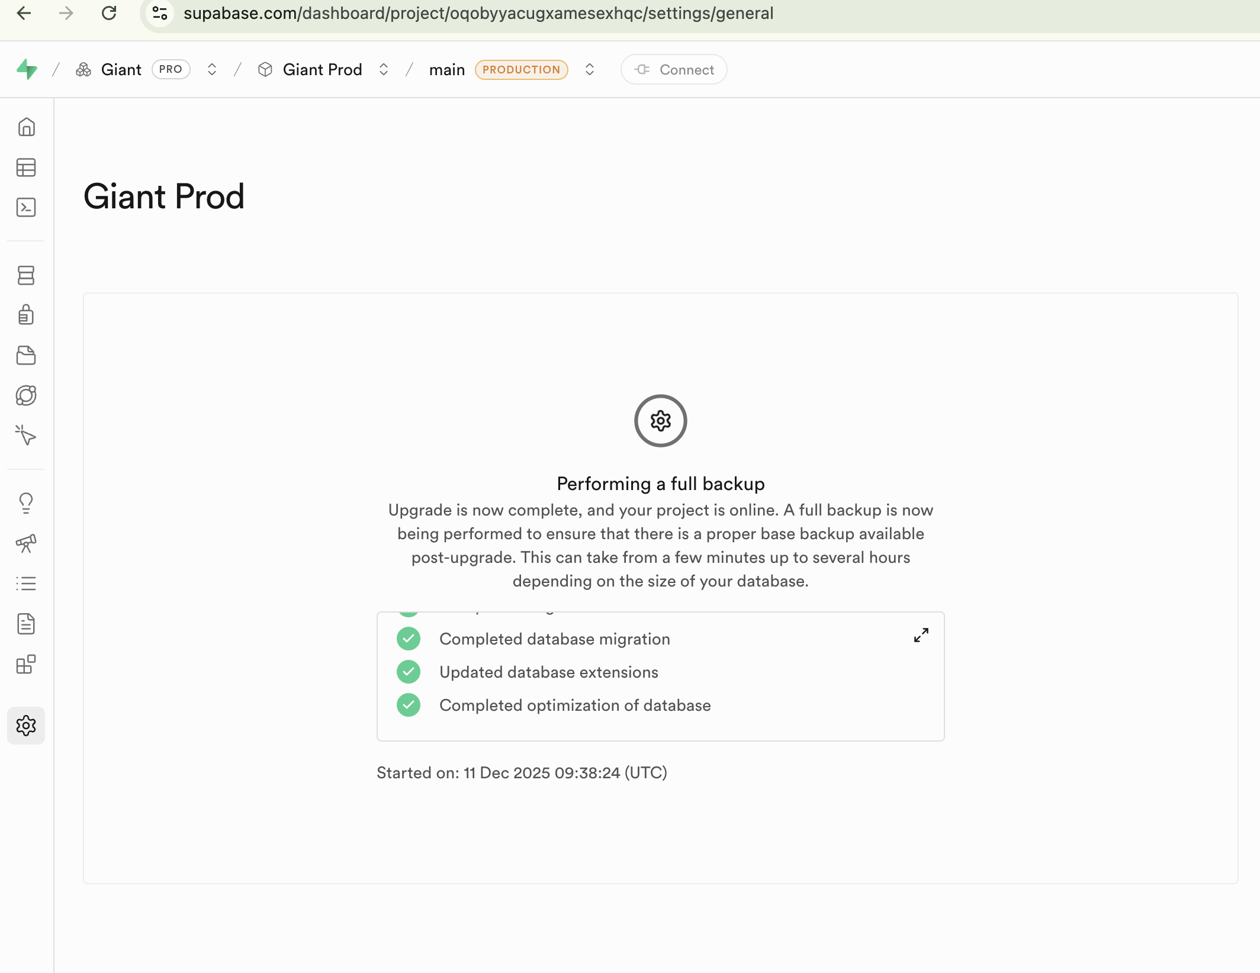Viewport: 1260px width, 973px height.
Task: Open the Authentication lock icon
Action: [x=26, y=315]
